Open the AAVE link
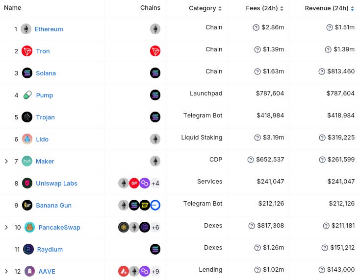 click(47, 272)
